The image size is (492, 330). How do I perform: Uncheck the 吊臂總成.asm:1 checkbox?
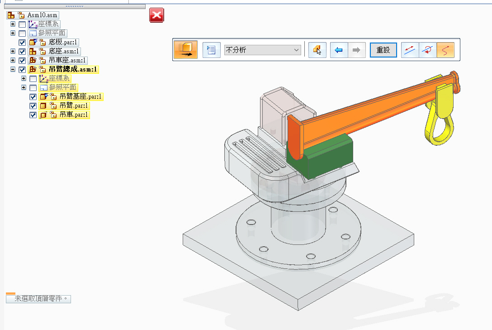pos(22,70)
